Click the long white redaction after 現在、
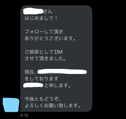The height and width of the screenshot is (119, 126). (x=62, y=71)
